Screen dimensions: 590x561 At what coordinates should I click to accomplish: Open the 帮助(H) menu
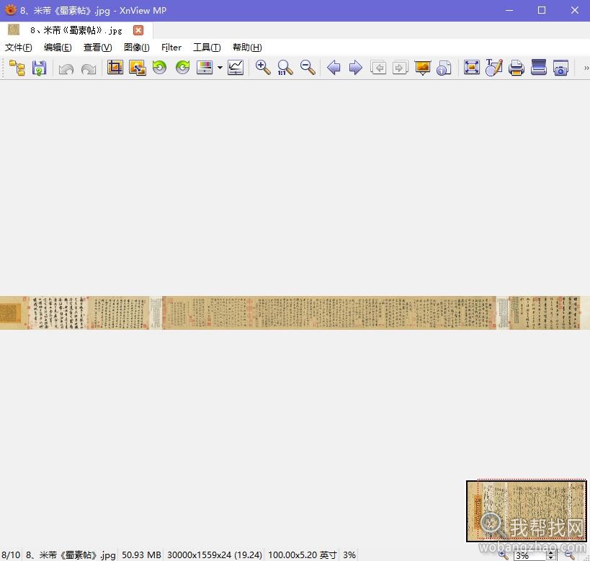247,48
